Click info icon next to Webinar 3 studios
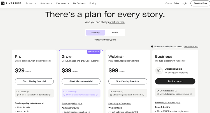Image resolution: width=210 pixels, height=113 pixels. tap(122, 92)
